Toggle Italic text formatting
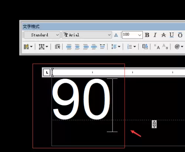This screenshot has width=185, height=152. click(x=155, y=35)
